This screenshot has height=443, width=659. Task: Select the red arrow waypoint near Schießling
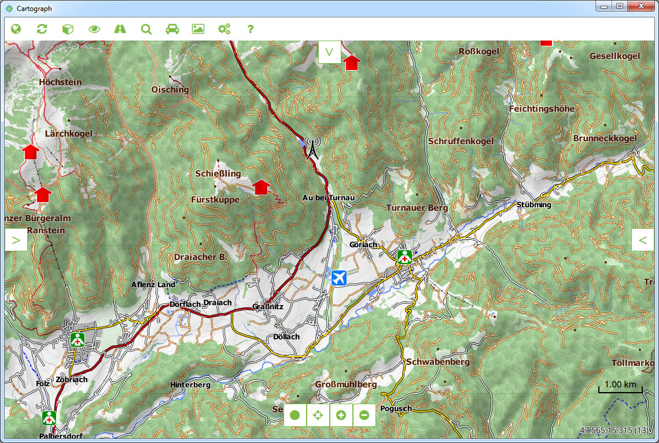261,188
